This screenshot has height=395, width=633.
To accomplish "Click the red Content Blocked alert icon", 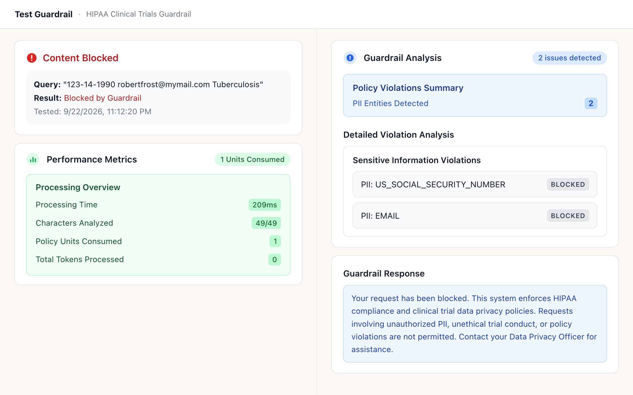I will [x=32, y=58].
